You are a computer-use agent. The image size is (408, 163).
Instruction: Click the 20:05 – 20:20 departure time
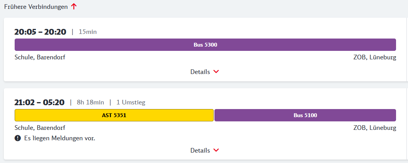coord(40,32)
